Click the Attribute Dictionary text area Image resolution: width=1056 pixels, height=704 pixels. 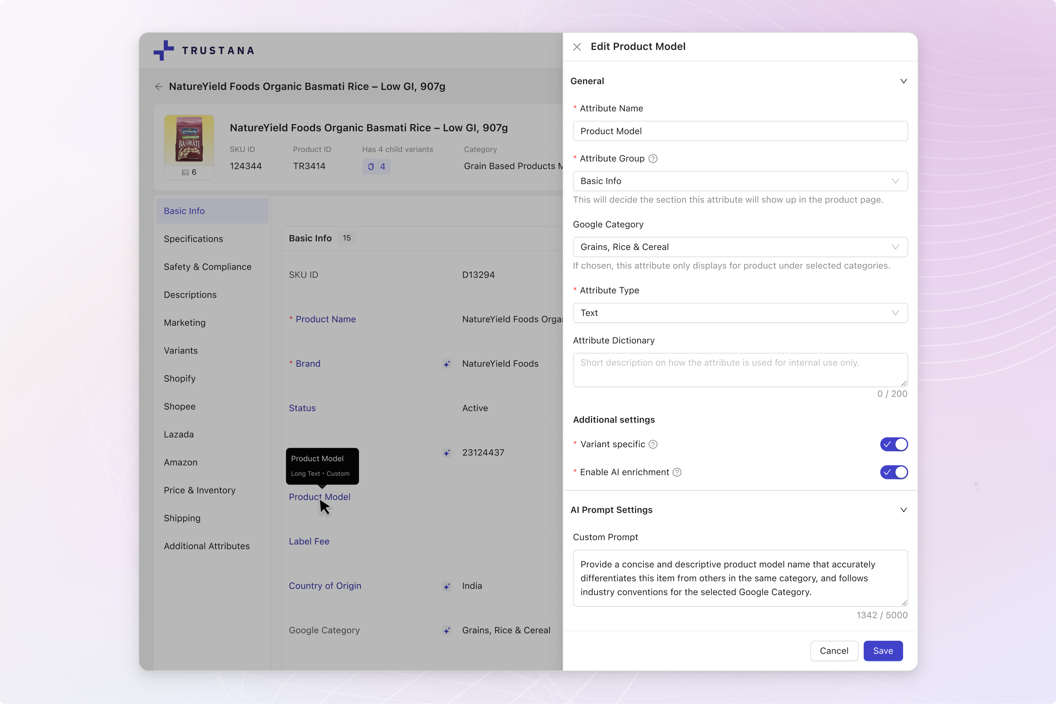740,370
